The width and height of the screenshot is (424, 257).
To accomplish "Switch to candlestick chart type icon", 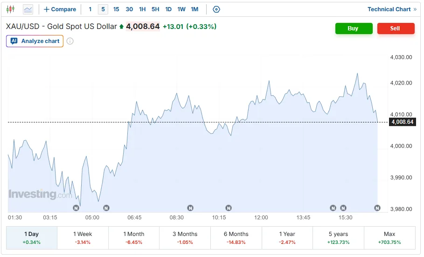I will [x=10, y=9].
